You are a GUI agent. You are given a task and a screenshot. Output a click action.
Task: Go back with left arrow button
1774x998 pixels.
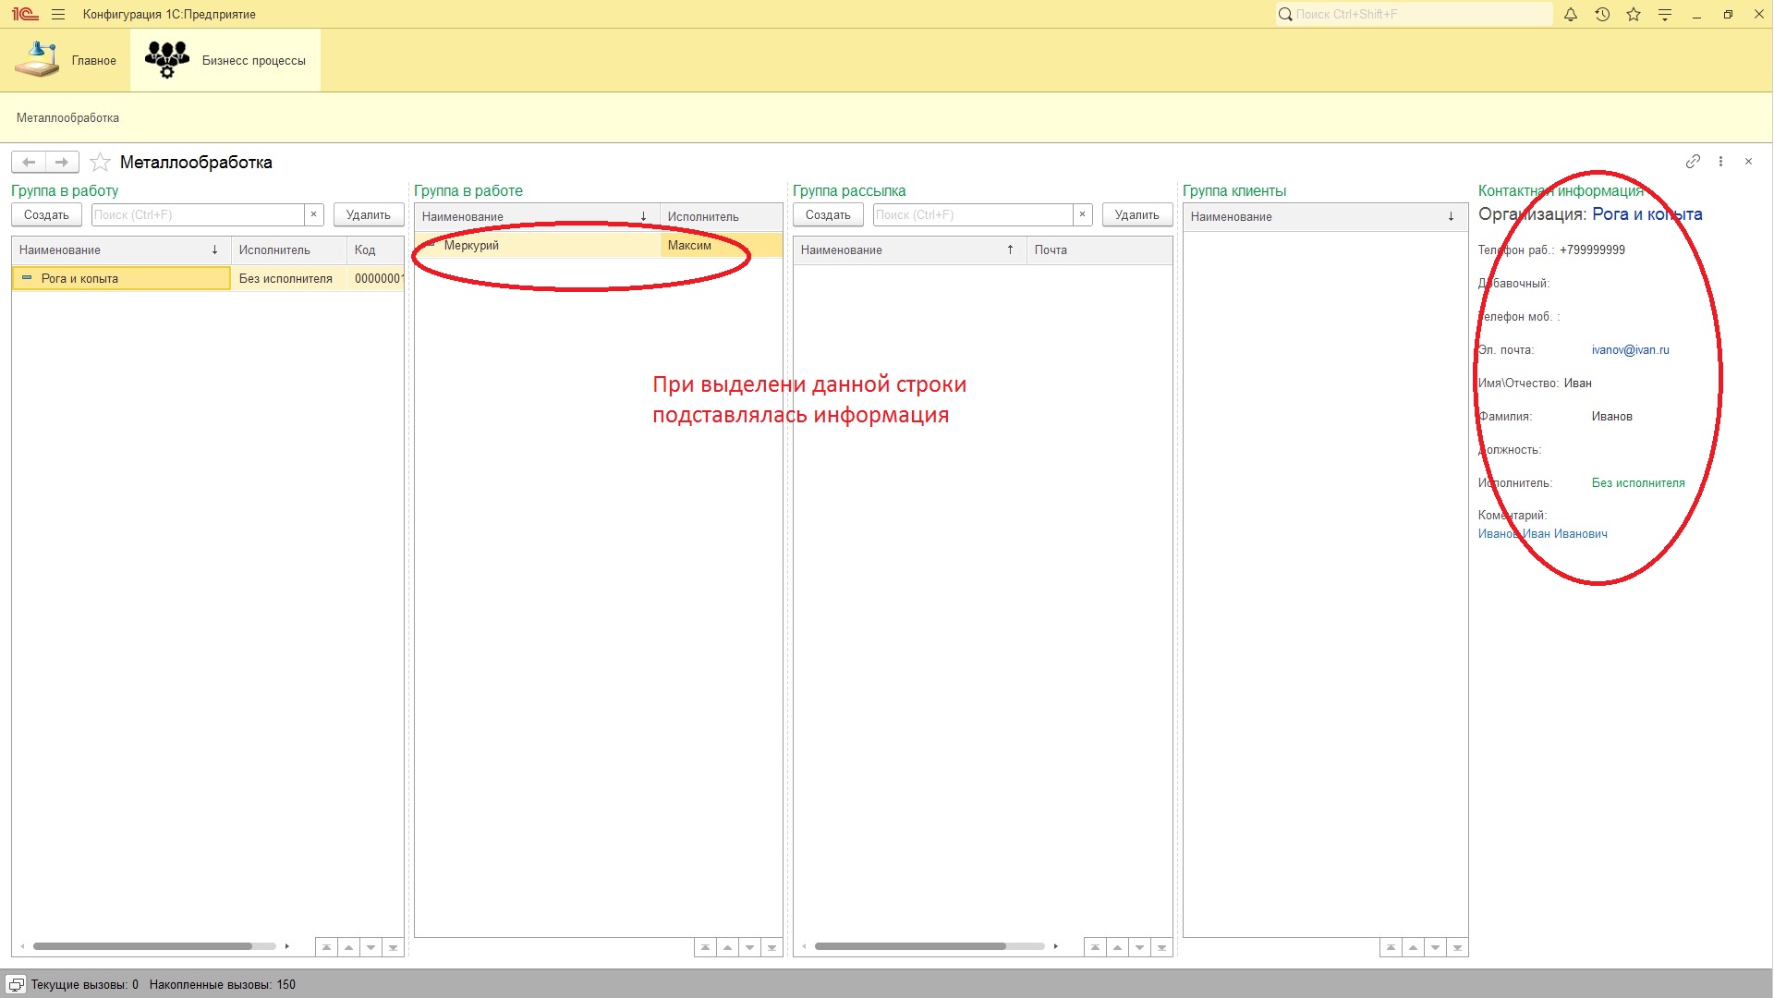(29, 163)
